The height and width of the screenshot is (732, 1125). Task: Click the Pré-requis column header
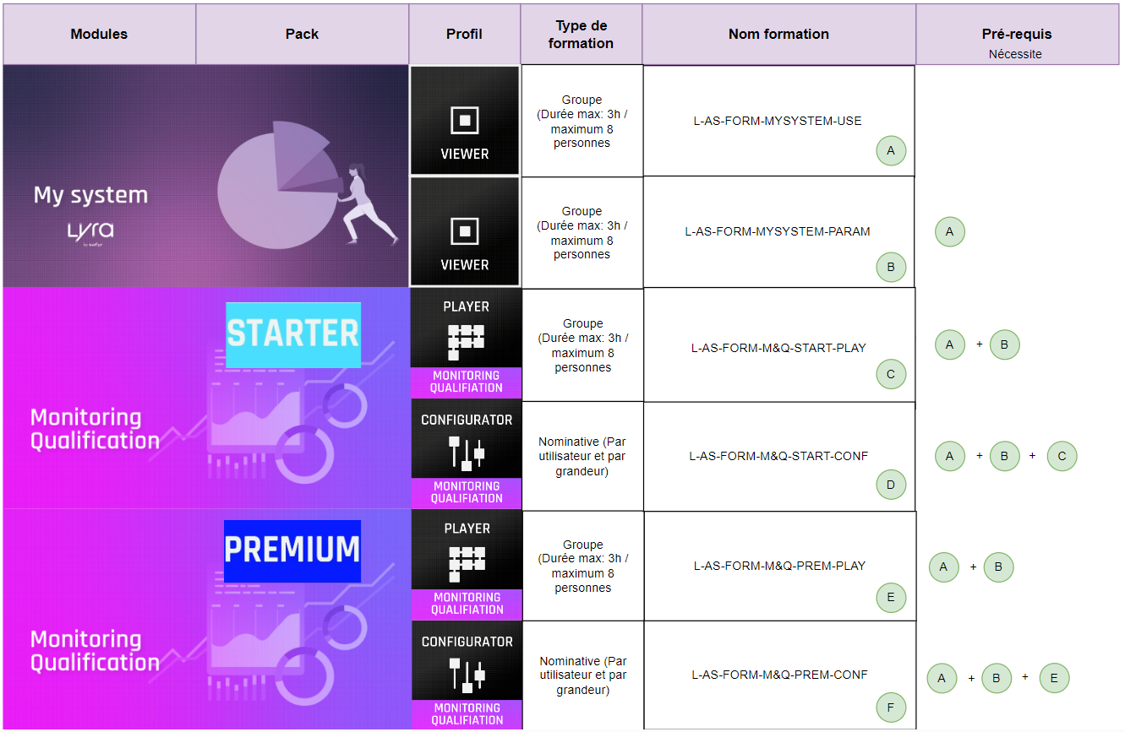click(1017, 35)
